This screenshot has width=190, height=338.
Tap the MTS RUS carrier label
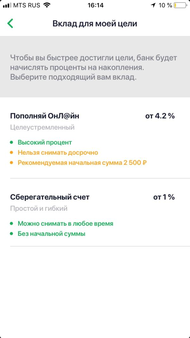[27, 5]
